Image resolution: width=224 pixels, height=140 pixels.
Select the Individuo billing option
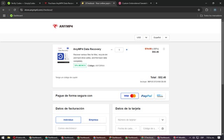point(68,120)
